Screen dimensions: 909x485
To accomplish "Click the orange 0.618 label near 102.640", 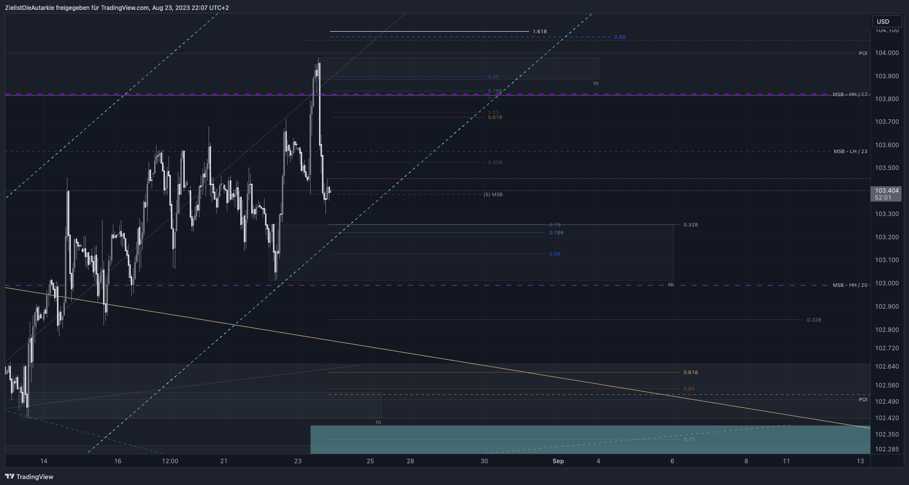I will 691,372.
